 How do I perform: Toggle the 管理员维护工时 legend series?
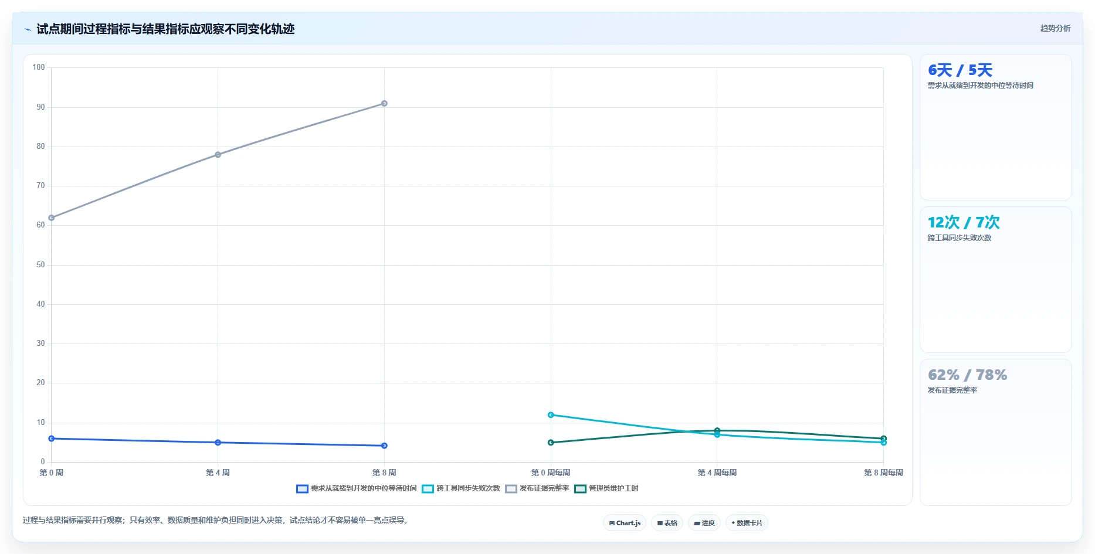pos(606,488)
